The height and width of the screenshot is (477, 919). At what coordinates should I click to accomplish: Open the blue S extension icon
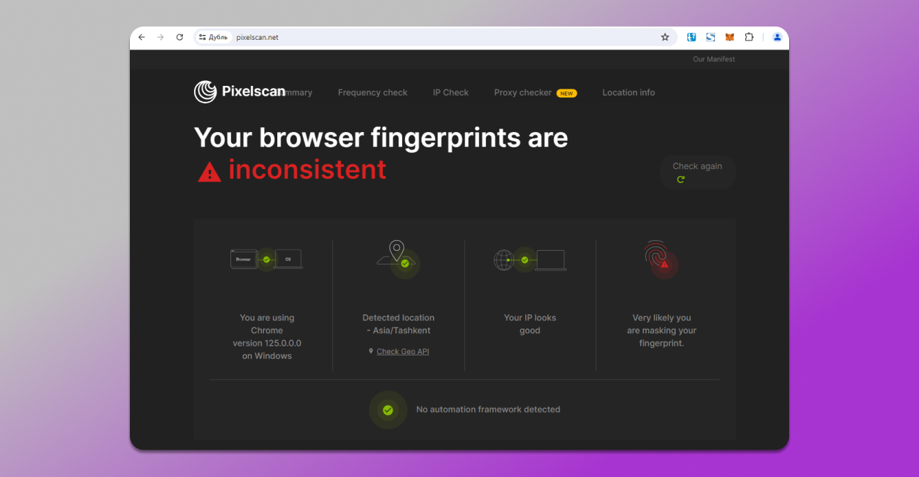pyautogui.click(x=710, y=37)
